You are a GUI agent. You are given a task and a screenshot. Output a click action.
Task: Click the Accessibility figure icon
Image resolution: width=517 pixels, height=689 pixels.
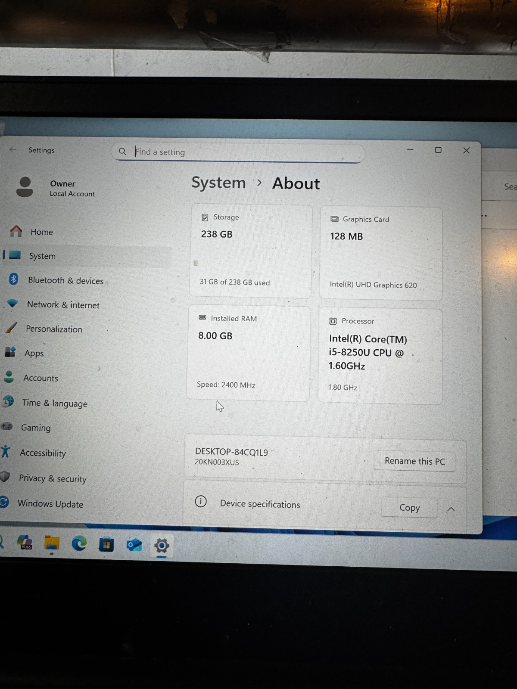click(x=5, y=451)
